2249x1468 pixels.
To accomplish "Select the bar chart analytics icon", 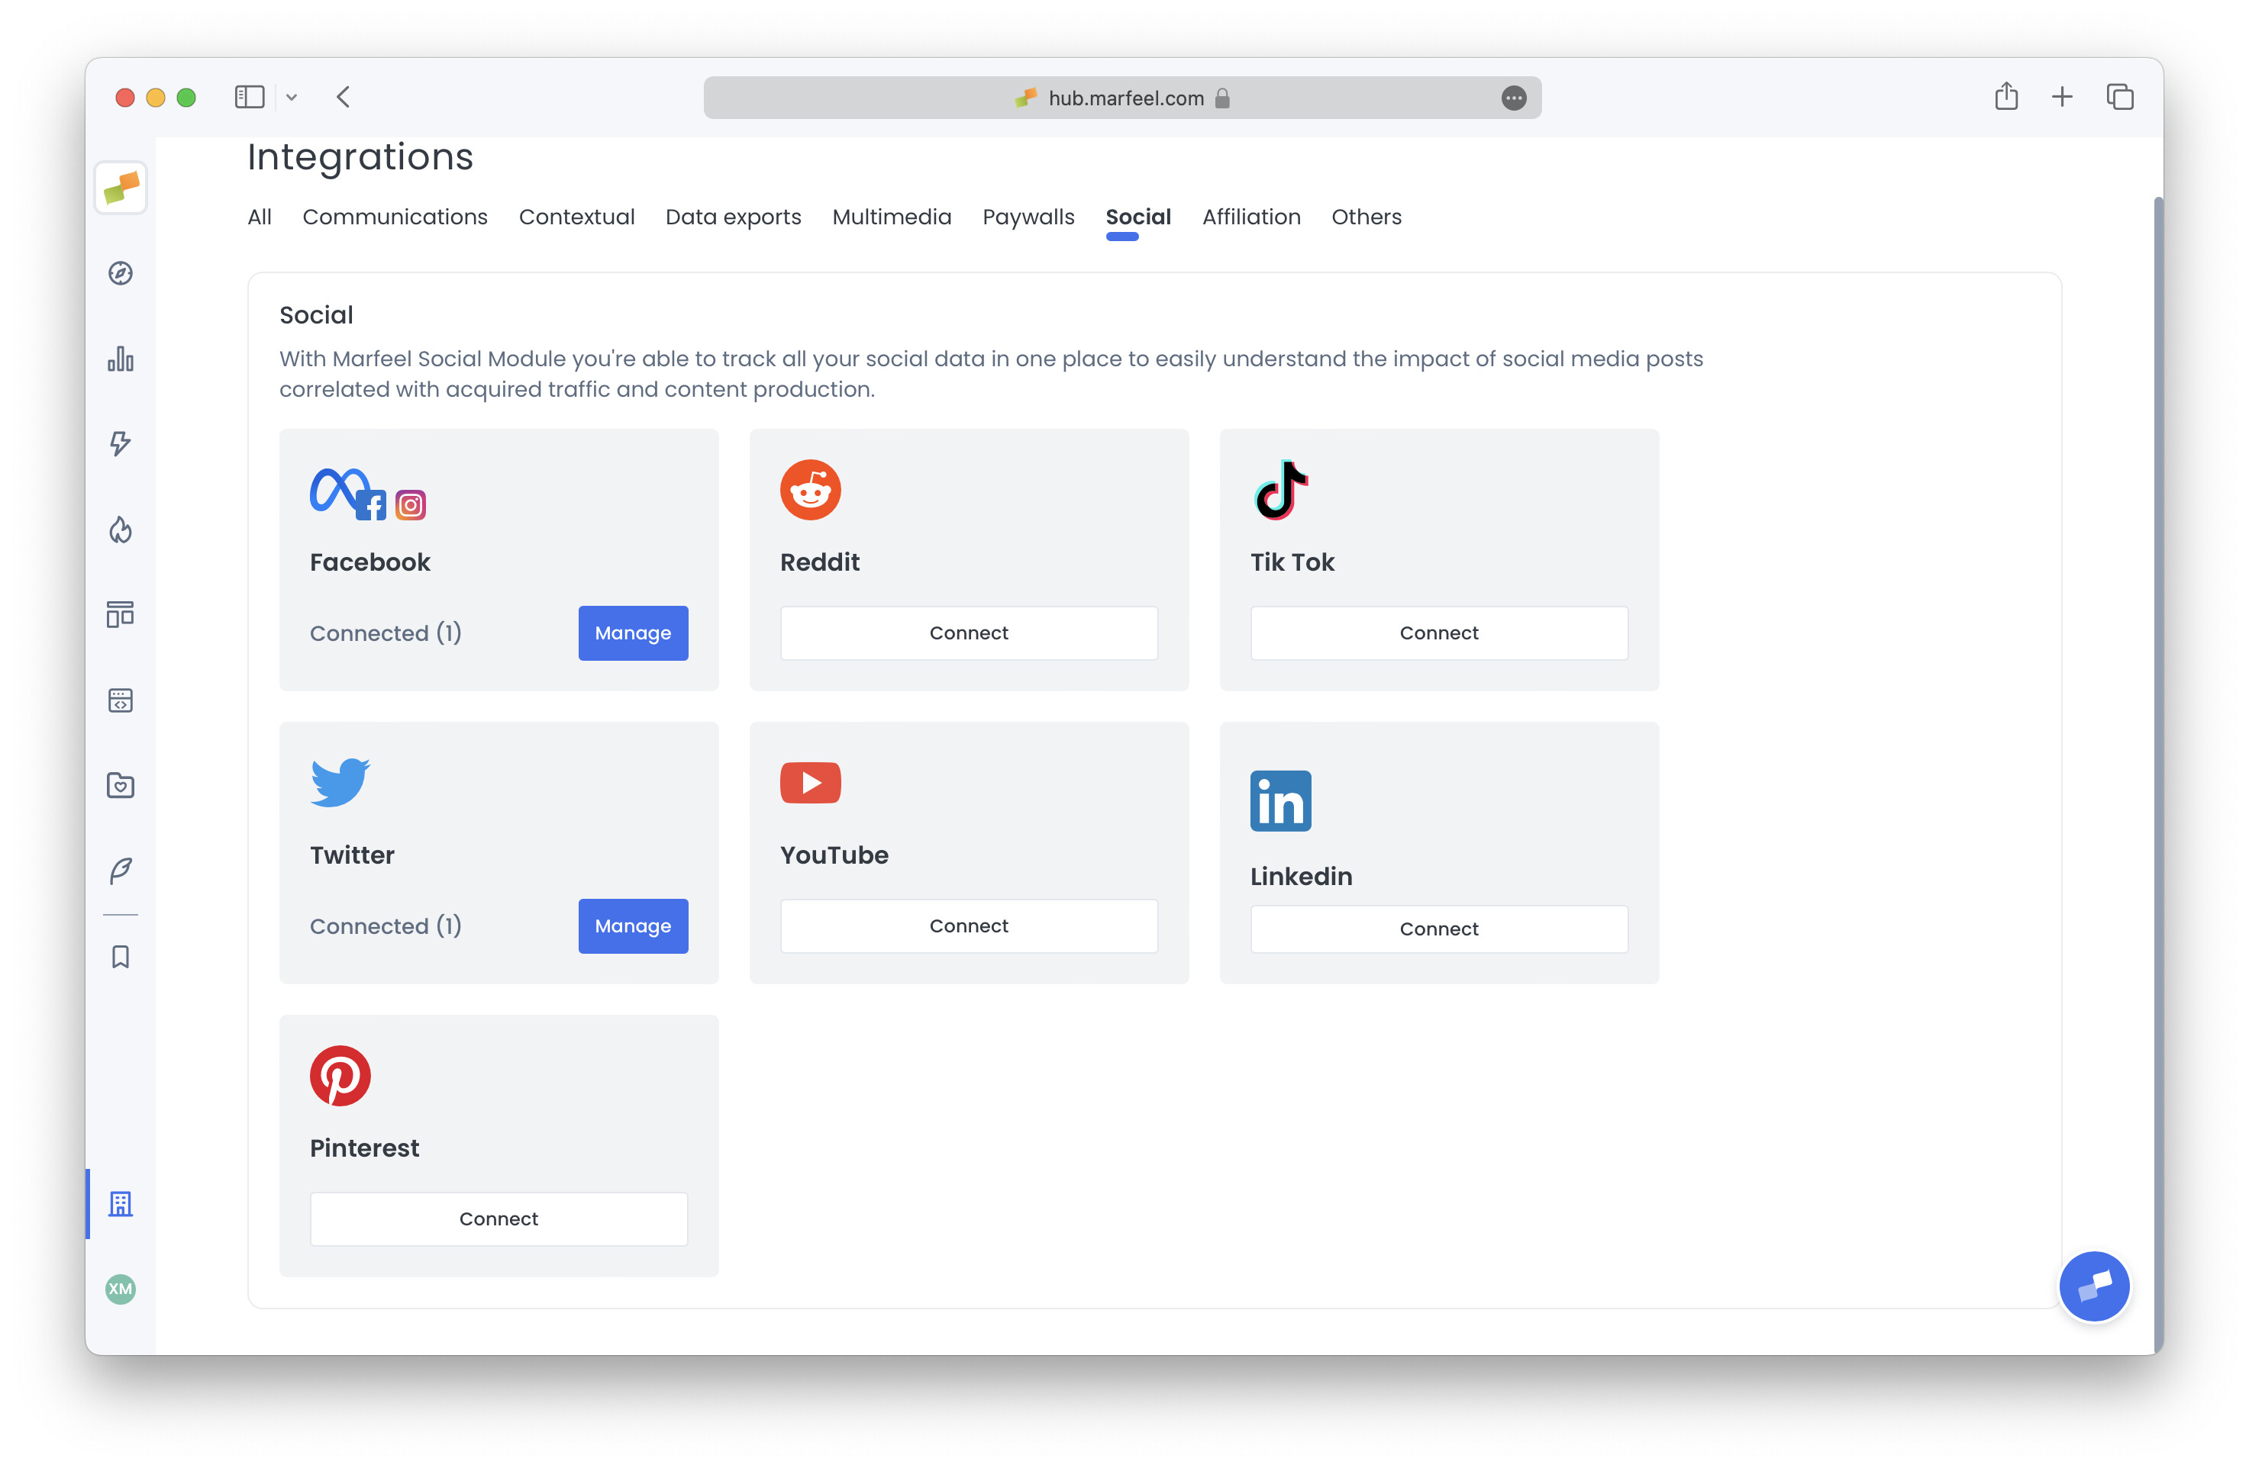I will click(120, 359).
